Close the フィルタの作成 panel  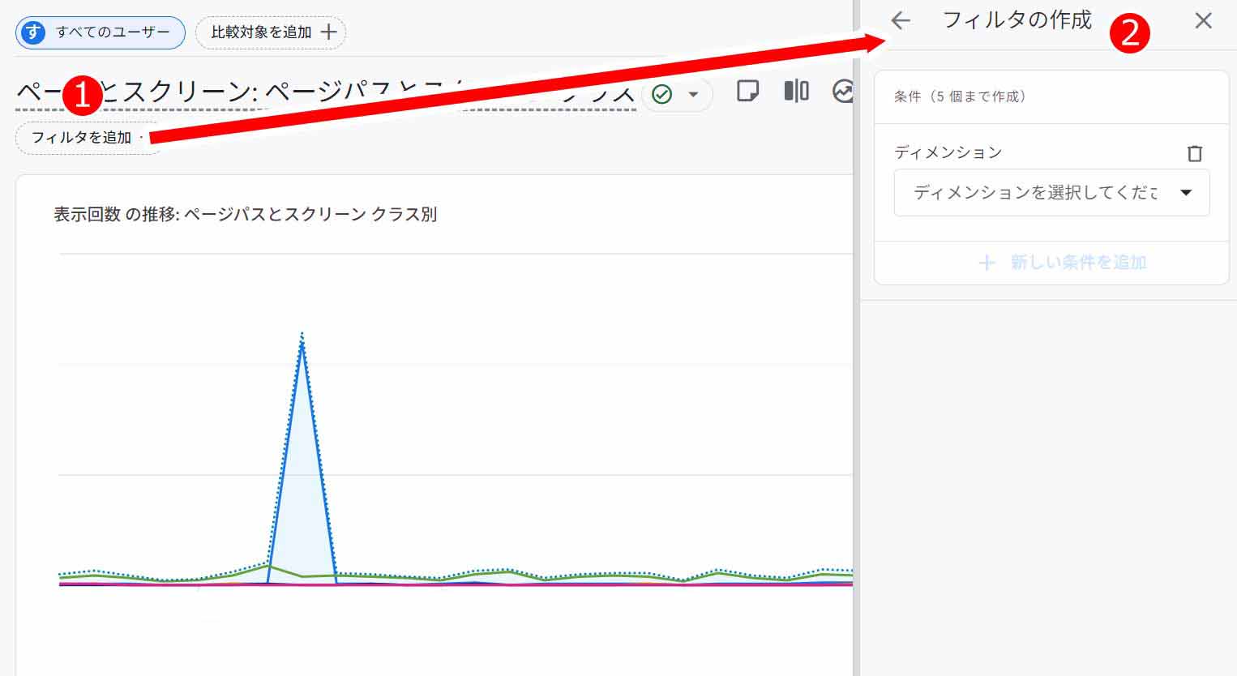tap(1203, 21)
